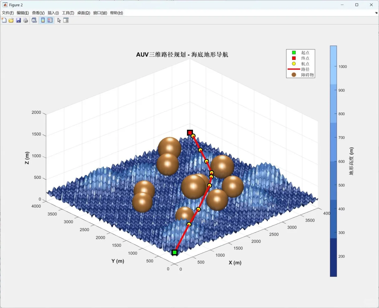Open the 工具(T) menu
Image resolution: width=379 pixels, height=308 pixels.
click(x=68, y=13)
